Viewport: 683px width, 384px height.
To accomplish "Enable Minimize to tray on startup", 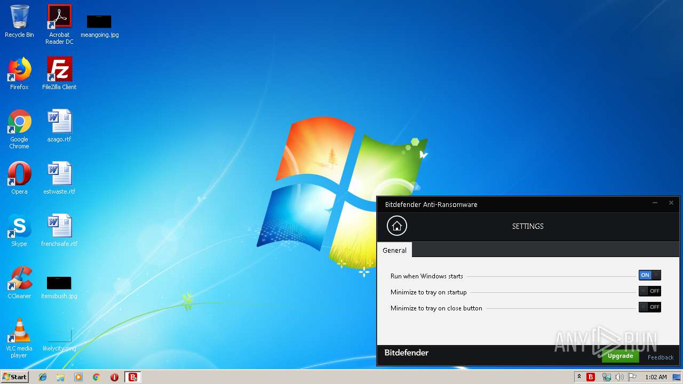I will (x=649, y=291).
